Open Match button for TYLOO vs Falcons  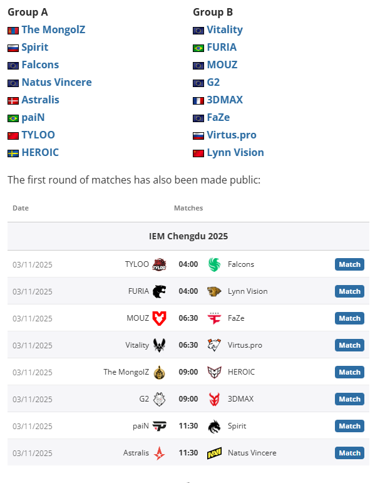pos(349,264)
